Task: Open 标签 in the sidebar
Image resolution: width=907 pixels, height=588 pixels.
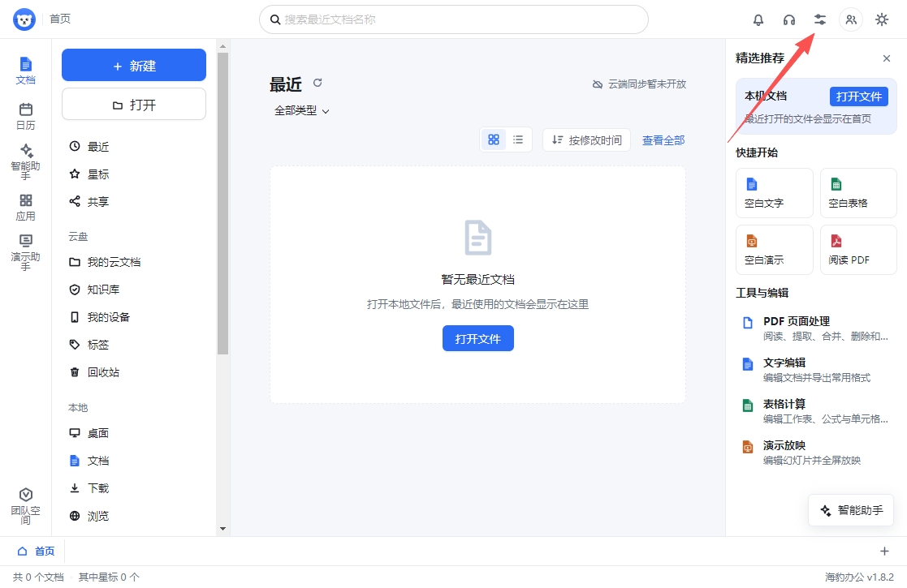Action: [x=136, y=345]
